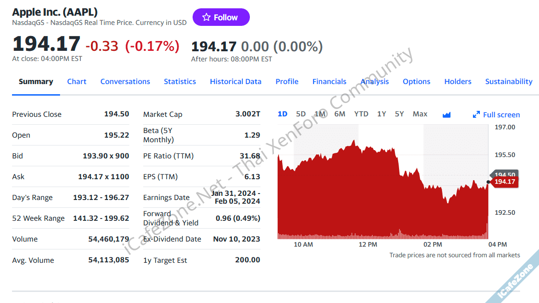Go to the Statistics tab

(x=180, y=81)
